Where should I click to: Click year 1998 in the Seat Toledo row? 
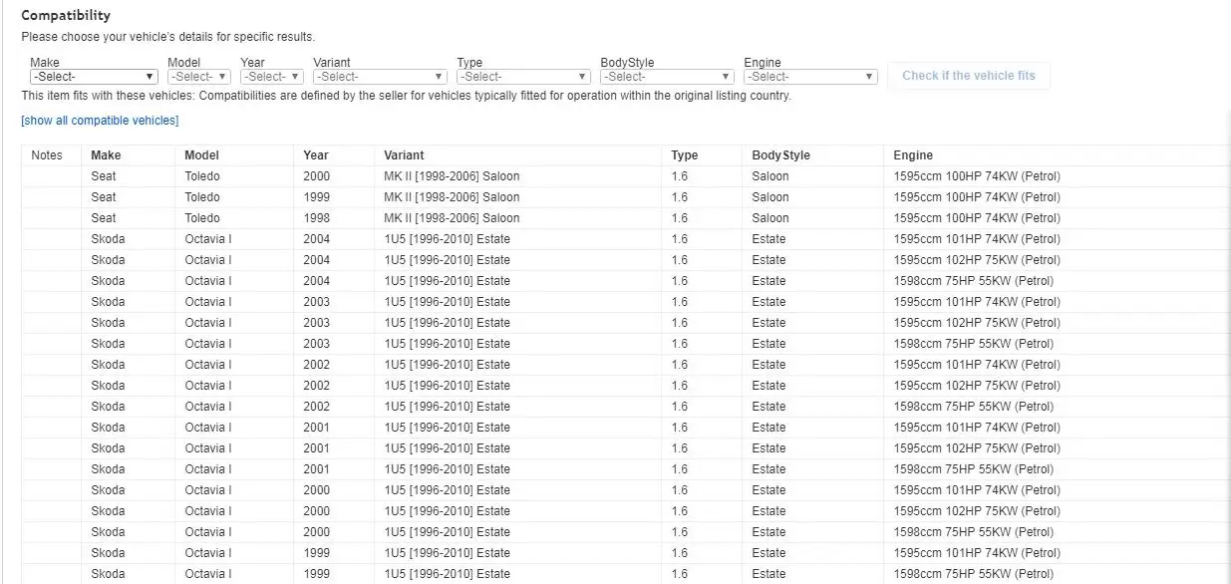click(317, 218)
